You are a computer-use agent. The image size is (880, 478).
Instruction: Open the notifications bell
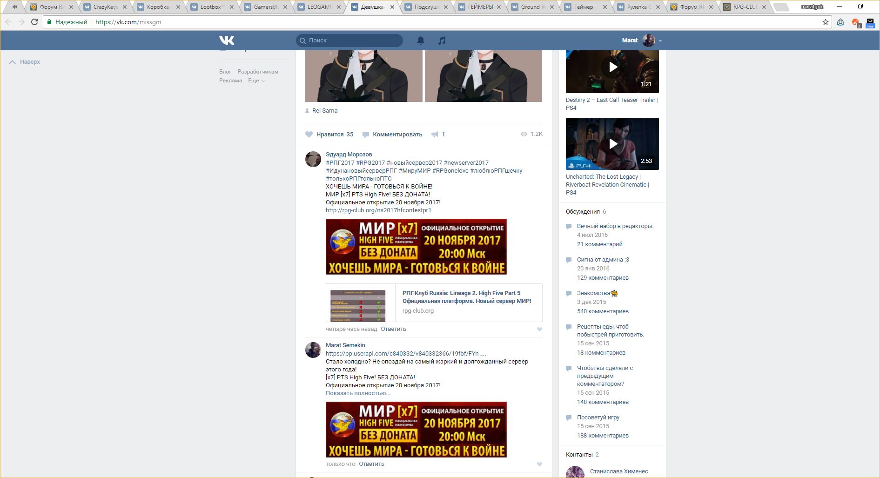pos(421,40)
